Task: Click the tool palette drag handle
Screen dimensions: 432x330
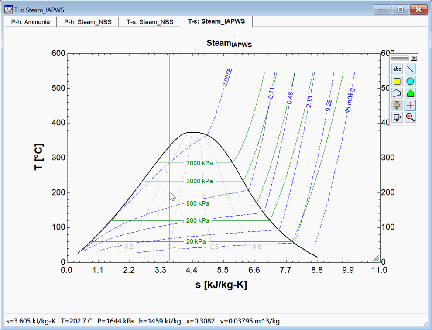Action: click(400, 58)
